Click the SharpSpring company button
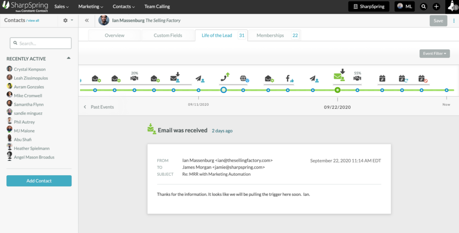 (368, 6)
